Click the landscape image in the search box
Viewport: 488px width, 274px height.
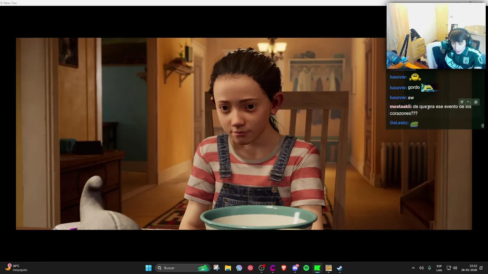(x=204, y=268)
